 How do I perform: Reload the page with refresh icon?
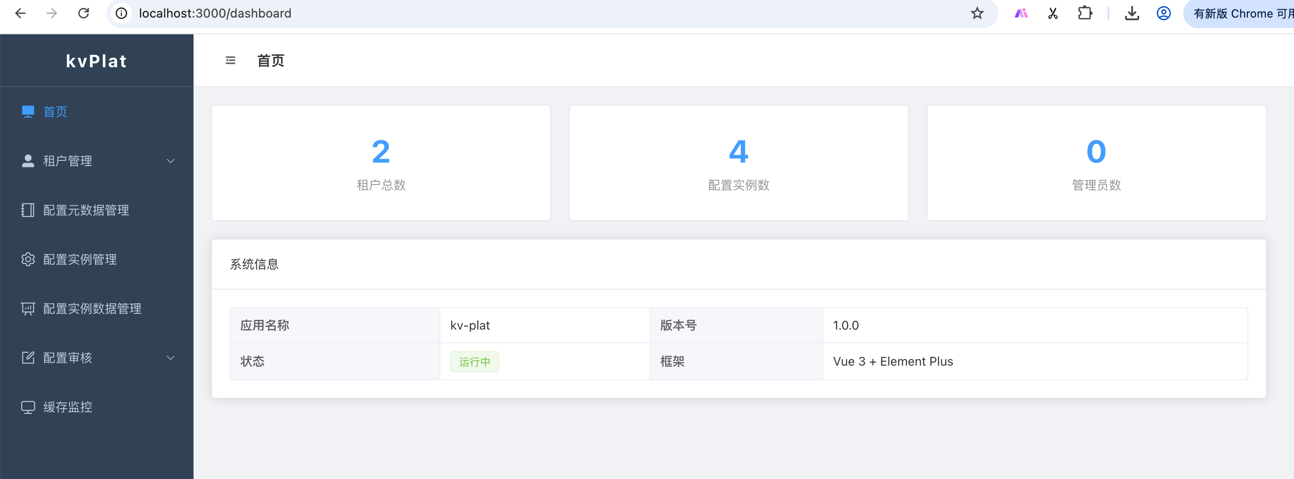click(84, 14)
